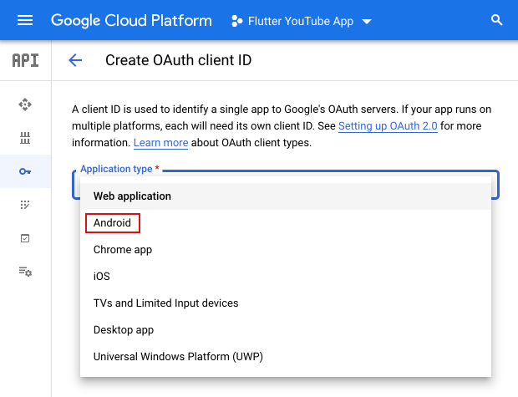Select the Credentials key icon
The width and height of the screenshot is (518, 397).
point(25,171)
